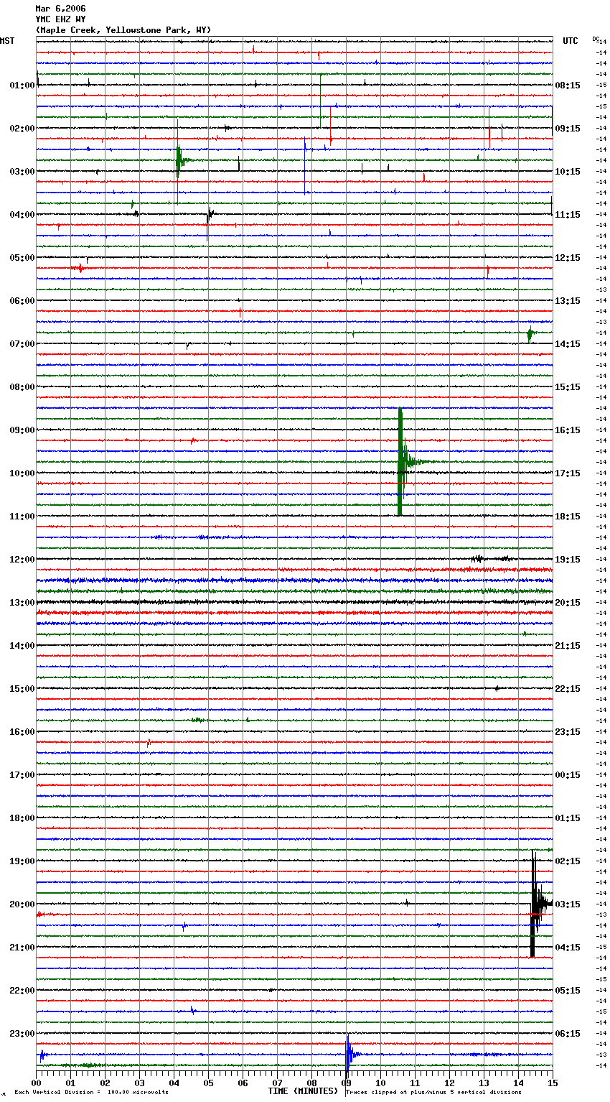Select the station code 'YMC EHZ WY'
610x1102 pixels.
click(60, 19)
